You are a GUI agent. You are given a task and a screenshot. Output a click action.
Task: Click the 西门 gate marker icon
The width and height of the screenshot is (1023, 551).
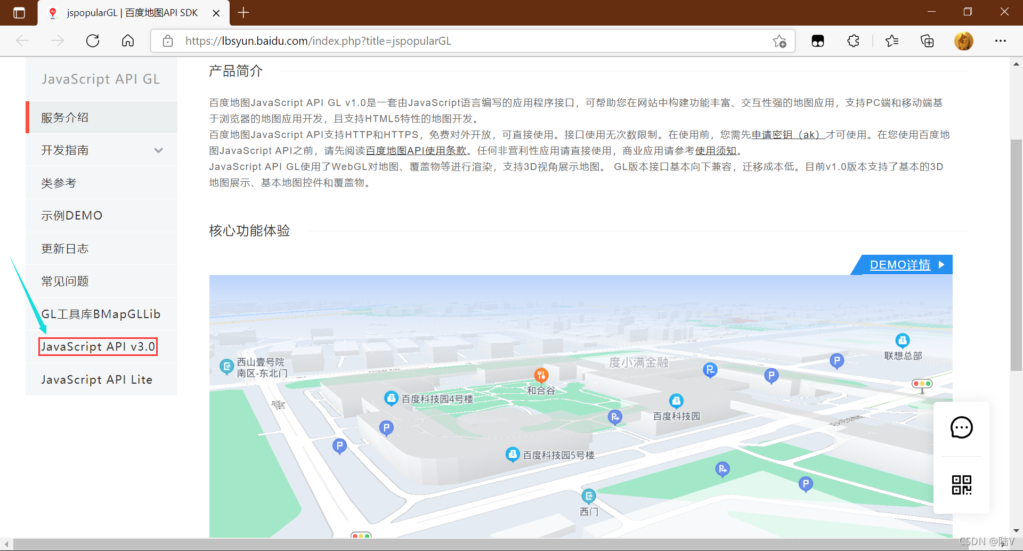click(589, 497)
